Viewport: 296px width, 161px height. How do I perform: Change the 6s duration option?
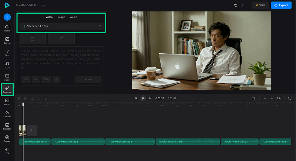coord(36,80)
